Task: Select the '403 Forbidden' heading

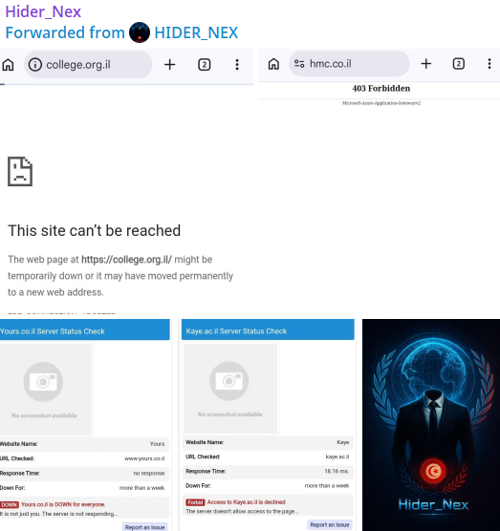Action: [381, 89]
